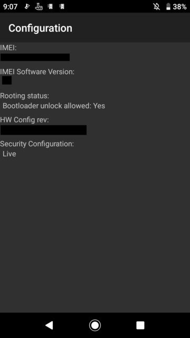Screen dimensions: 190x338
Task: Tap the Configuration title in header
Action: [x=40, y=28]
